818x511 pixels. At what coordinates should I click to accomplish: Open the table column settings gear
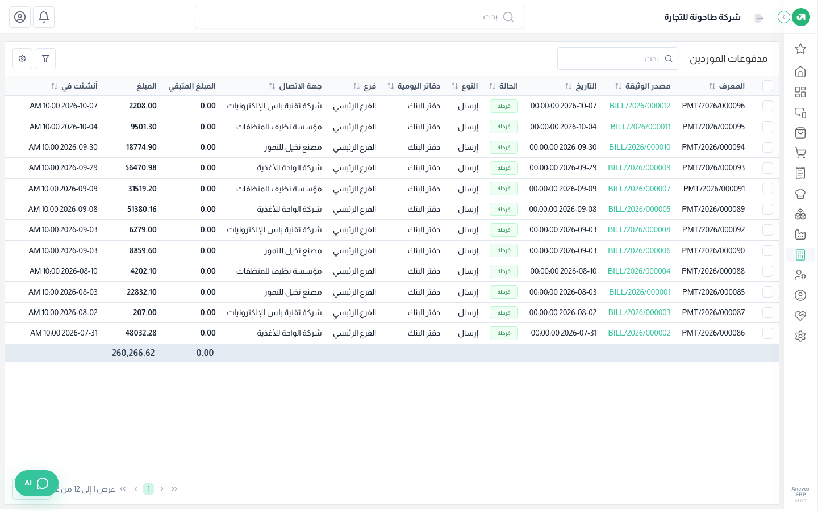coord(22,58)
